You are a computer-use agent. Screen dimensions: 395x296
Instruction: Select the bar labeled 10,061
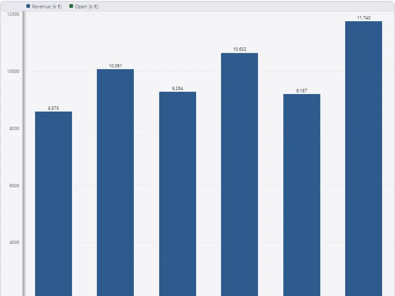(116, 183)
